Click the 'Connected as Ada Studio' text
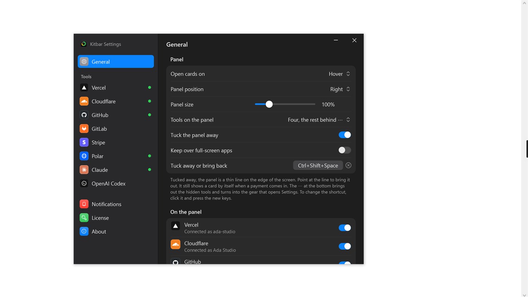 tap(210, 250)
